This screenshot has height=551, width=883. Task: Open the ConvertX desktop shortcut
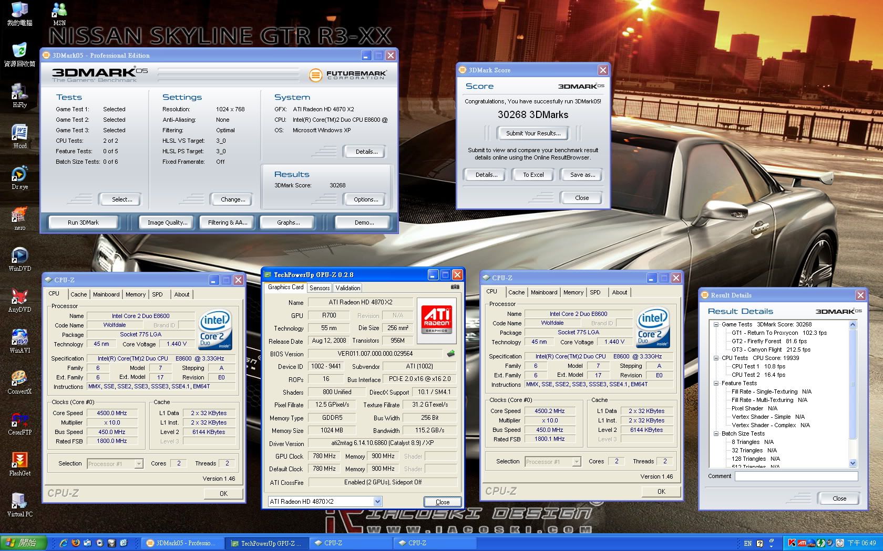click(x=19, y=382)
